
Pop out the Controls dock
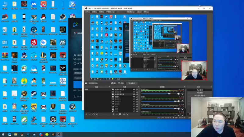click(x=211, y=87)
